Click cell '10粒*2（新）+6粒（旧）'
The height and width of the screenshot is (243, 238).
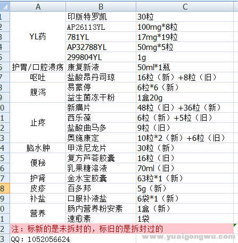pyautogui.click(x=185, y=138)
